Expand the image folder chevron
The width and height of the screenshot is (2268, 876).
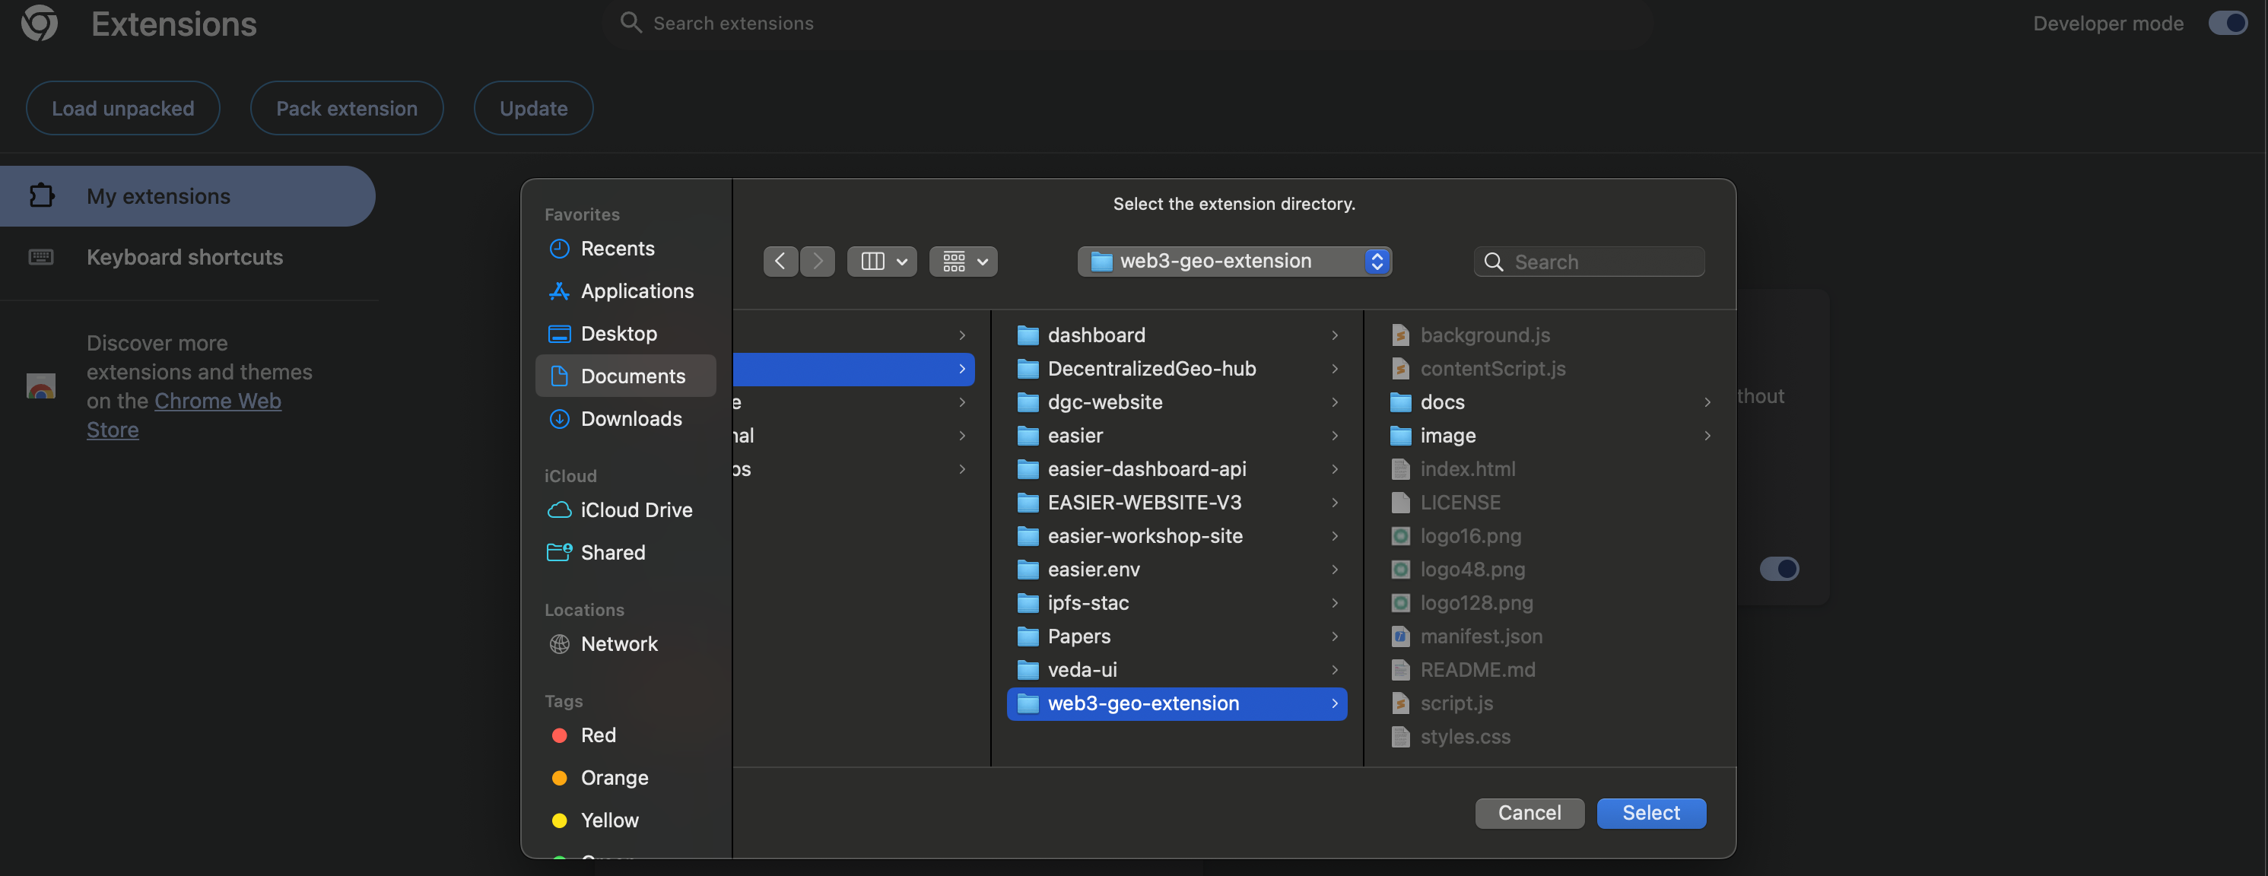pos(1707,436)
